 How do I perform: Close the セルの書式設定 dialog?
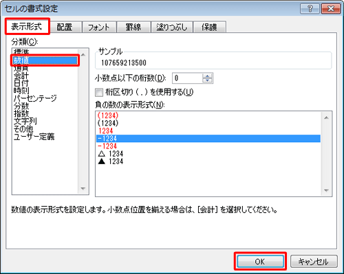point(331,9)
